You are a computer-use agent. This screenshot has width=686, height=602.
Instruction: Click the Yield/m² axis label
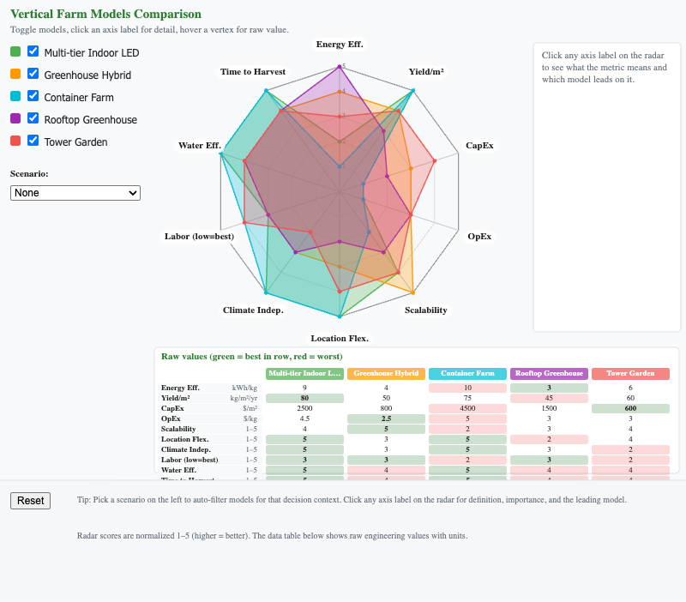tap(426, 72)
